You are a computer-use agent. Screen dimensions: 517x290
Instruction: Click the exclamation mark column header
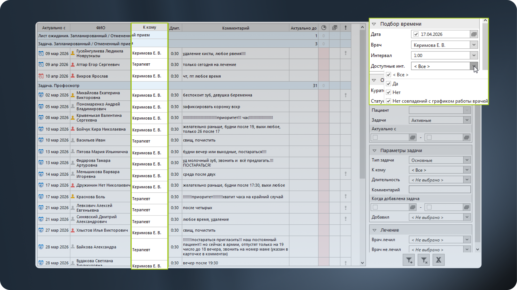click(x=345, y=28)
